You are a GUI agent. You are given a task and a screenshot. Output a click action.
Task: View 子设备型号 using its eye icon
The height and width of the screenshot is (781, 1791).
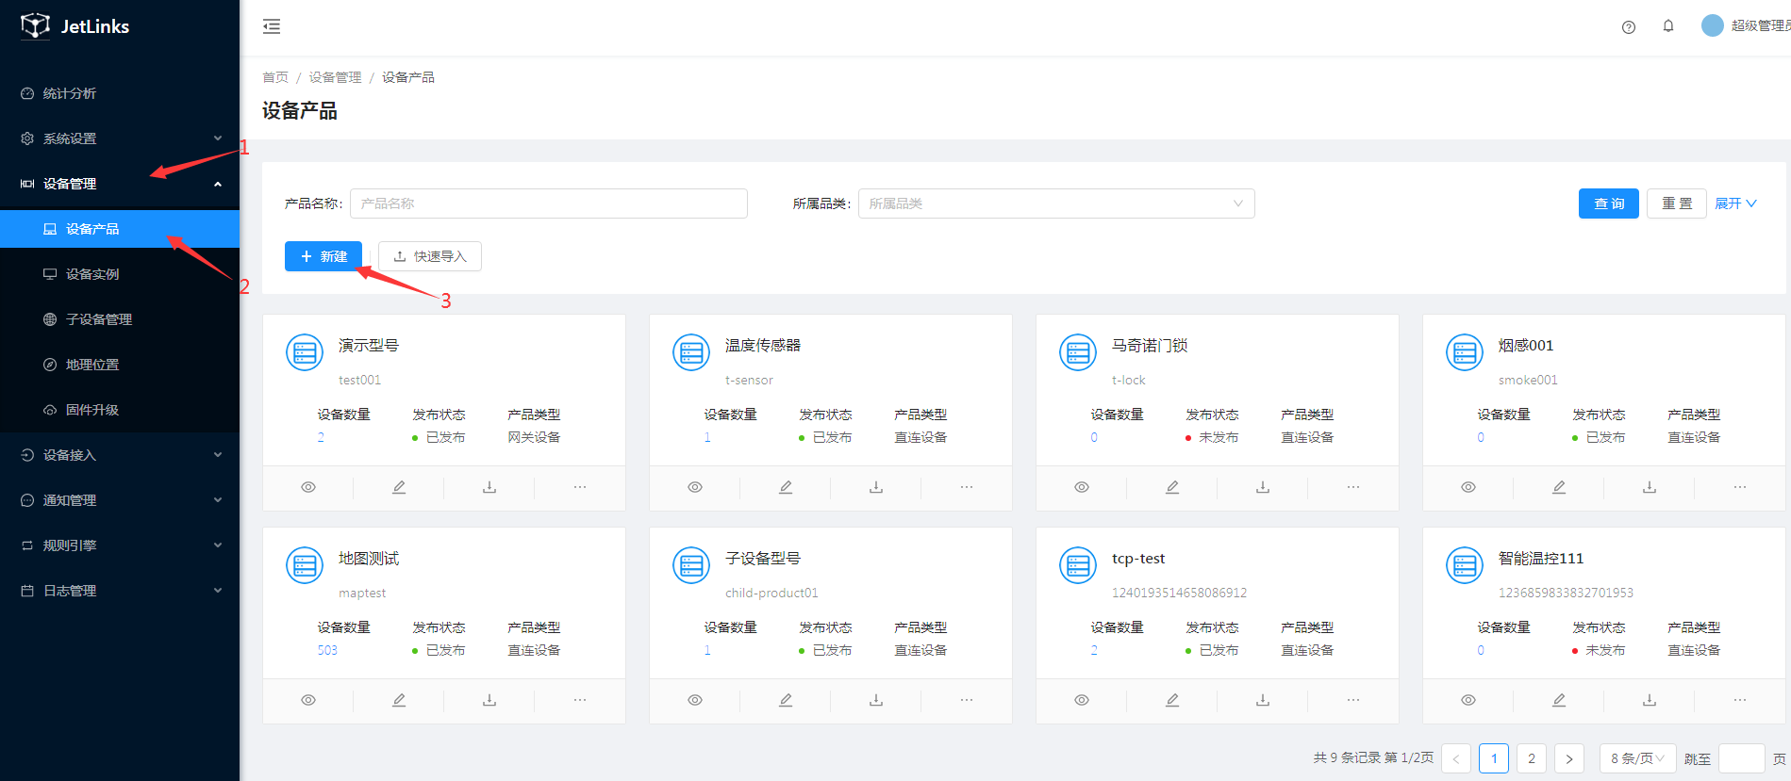pos(695,700)
